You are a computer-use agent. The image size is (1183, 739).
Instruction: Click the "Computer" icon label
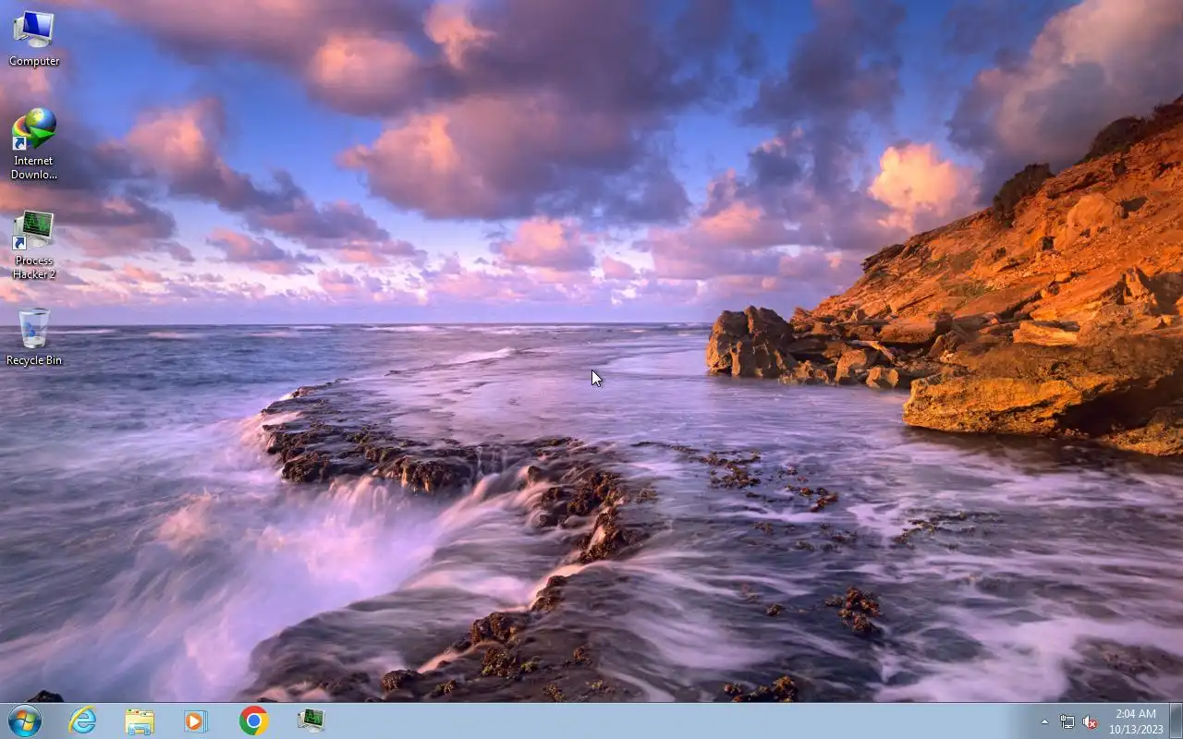click(x=34, y=61)
